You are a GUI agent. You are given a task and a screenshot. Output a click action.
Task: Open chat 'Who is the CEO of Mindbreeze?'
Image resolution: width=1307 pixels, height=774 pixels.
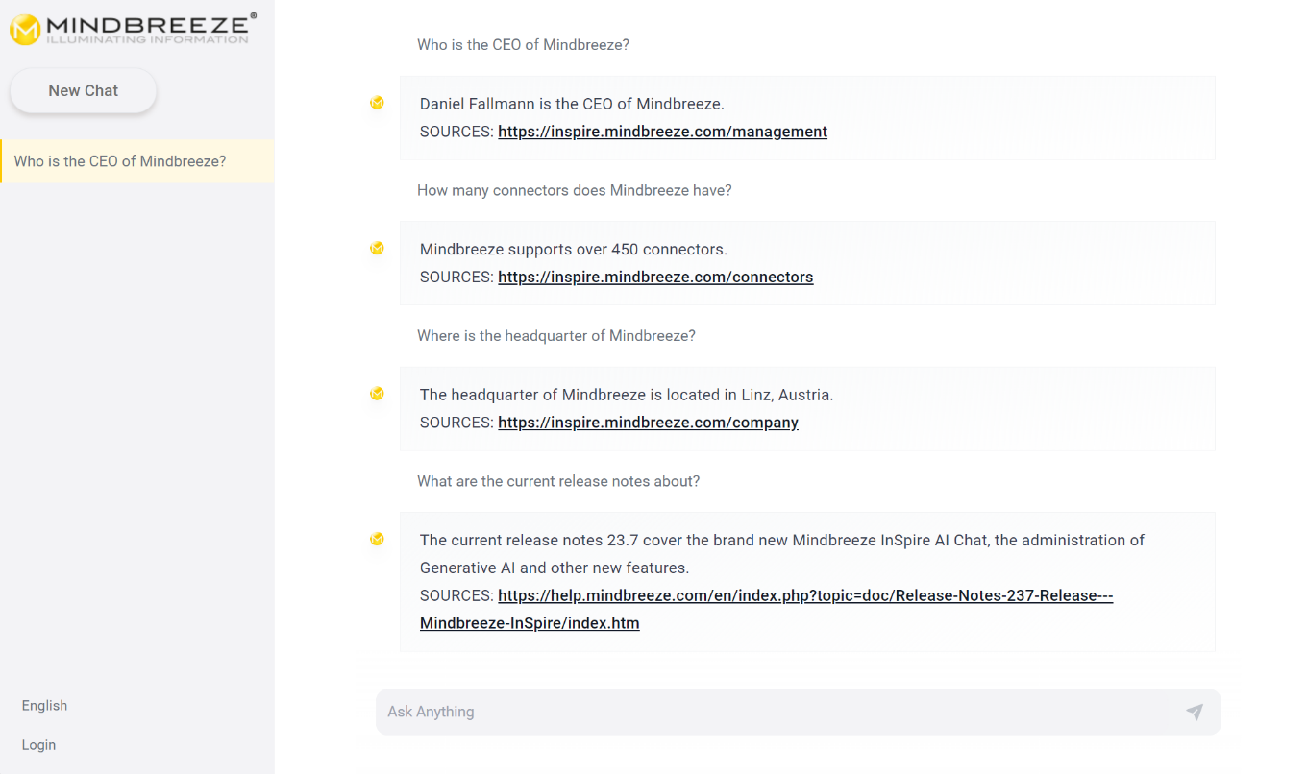point(137,161)
